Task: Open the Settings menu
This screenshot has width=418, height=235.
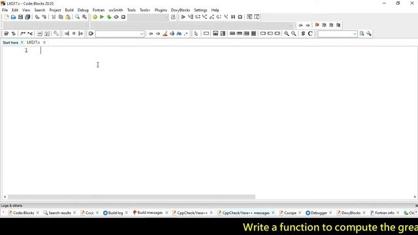Action: point(201,10)
